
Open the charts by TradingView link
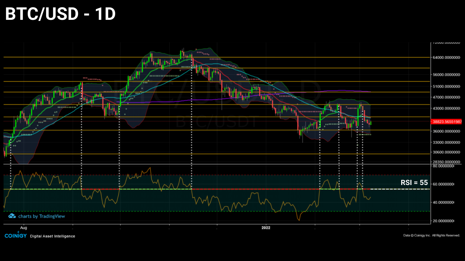pyautogui.click(x=42, y=216)
